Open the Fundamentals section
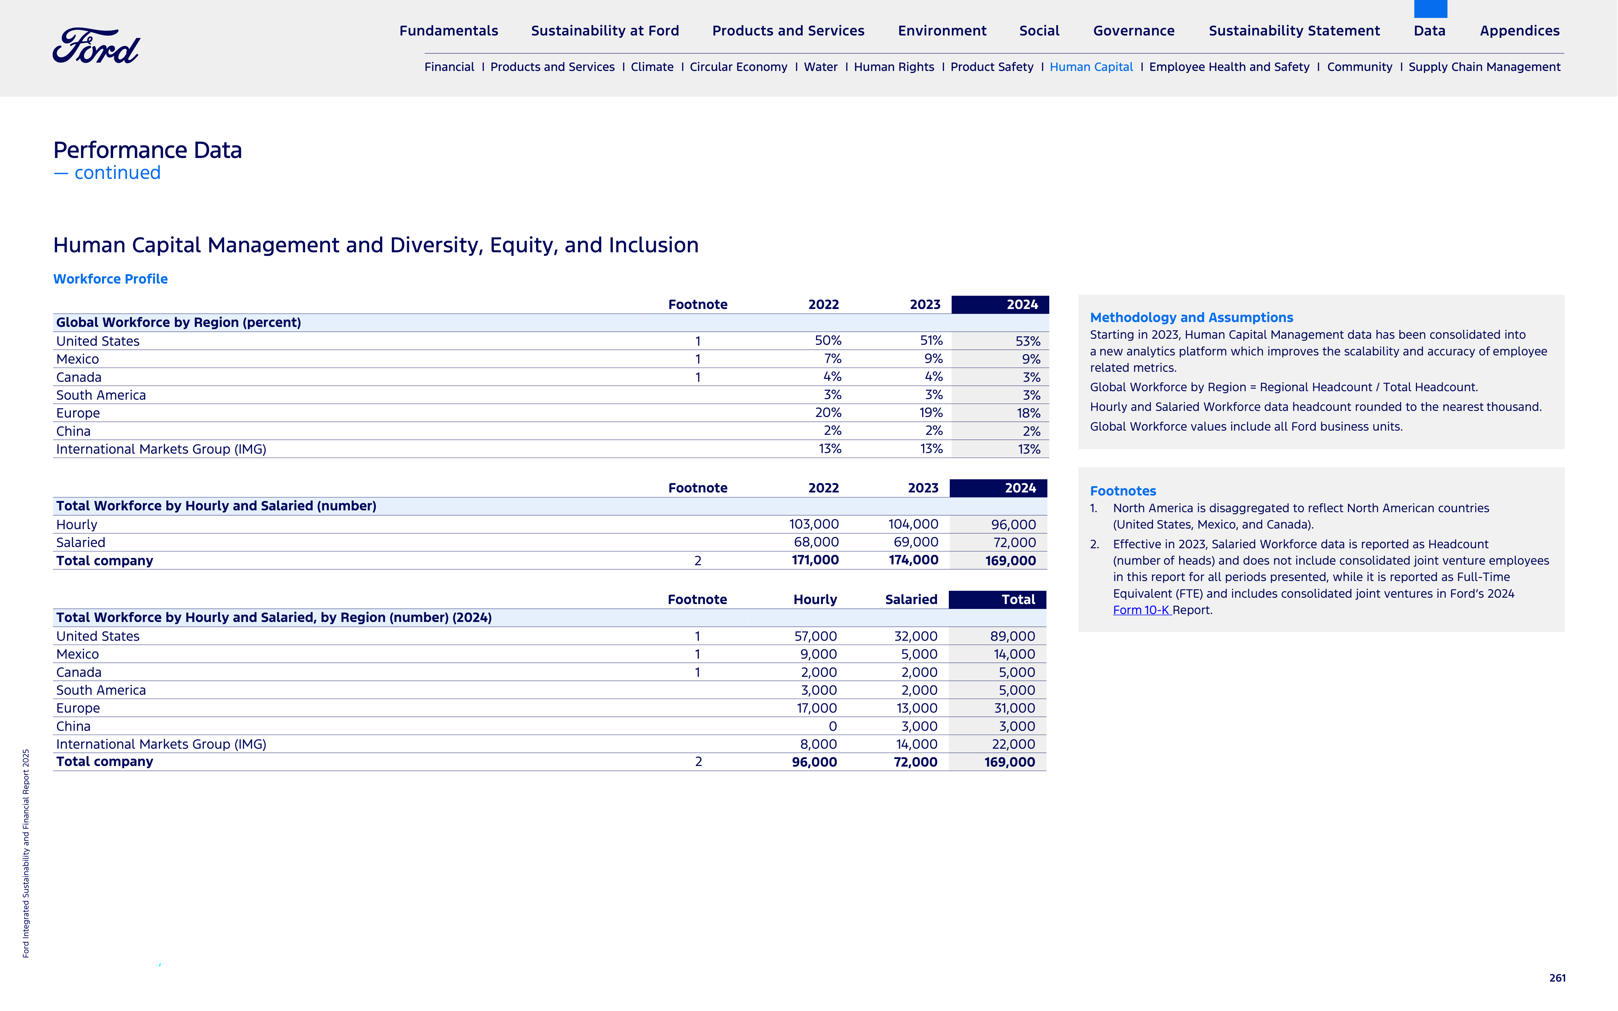 point(449,31)
